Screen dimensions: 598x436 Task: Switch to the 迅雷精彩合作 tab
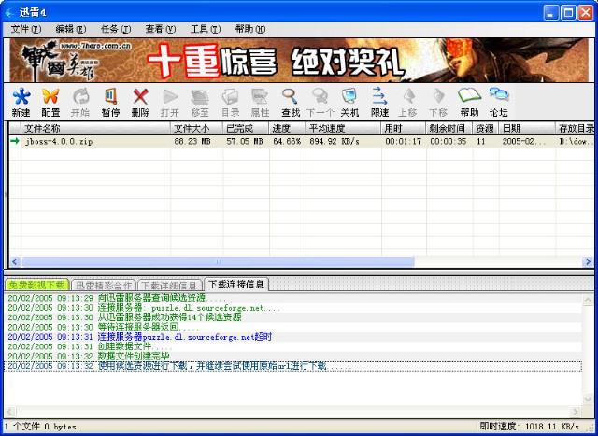[x=104, y=285]
